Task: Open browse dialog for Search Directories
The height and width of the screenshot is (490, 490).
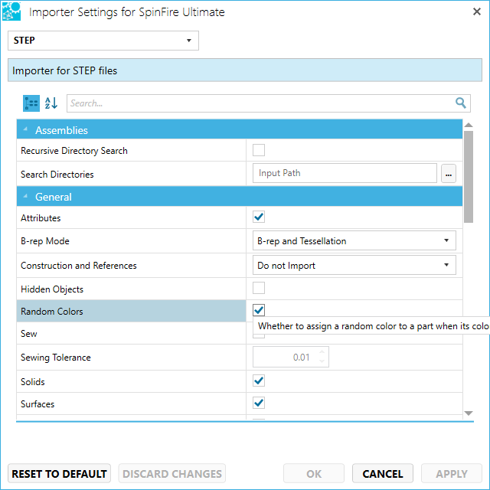Action: (449, 174)
